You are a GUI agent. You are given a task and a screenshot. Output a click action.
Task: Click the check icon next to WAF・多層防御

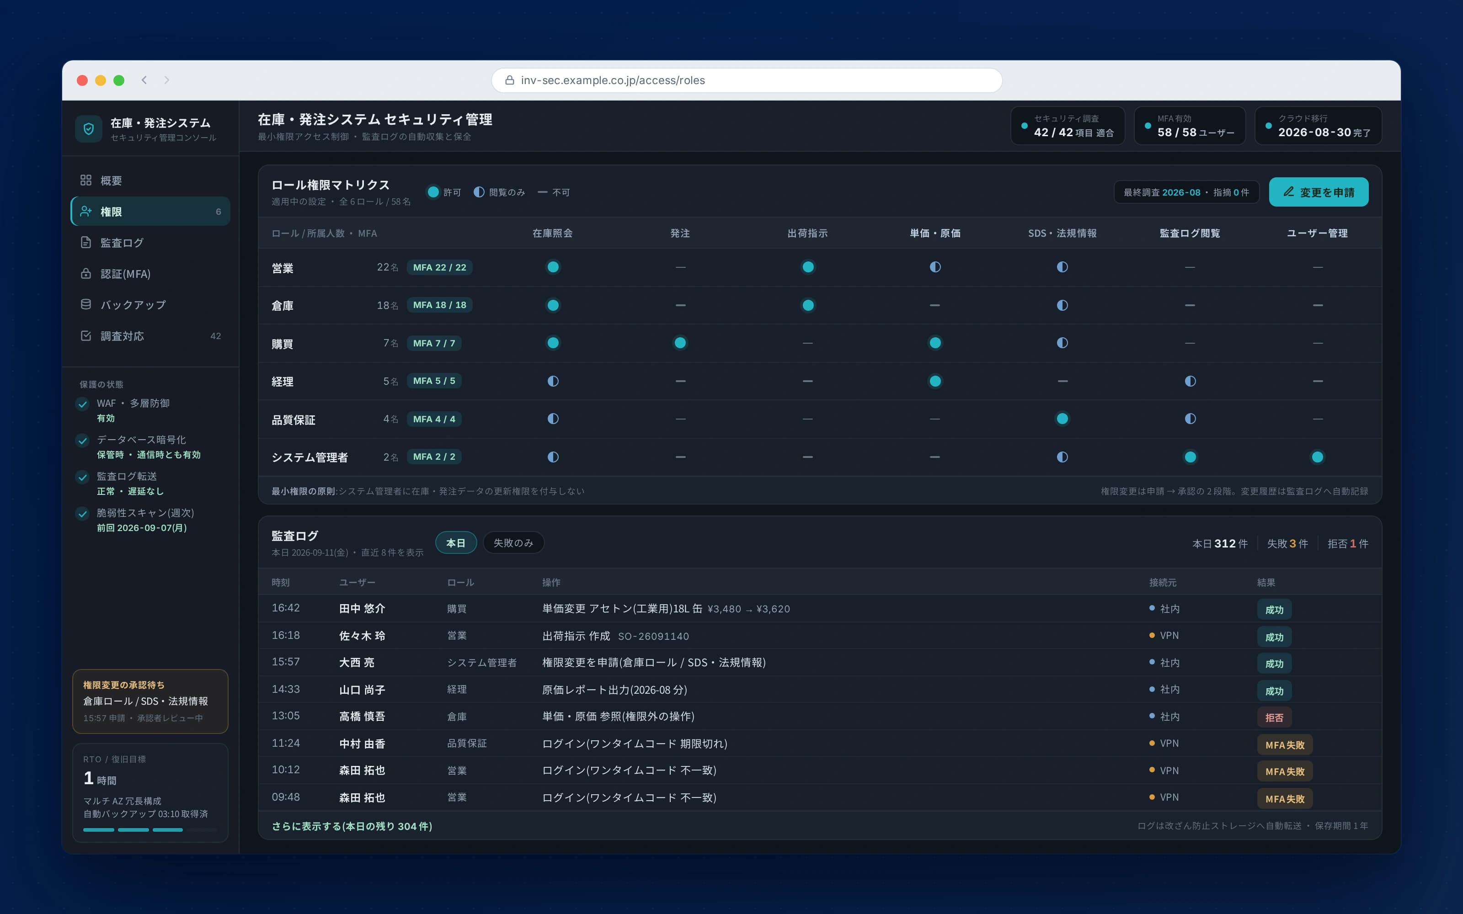click(x=83, y=404)
